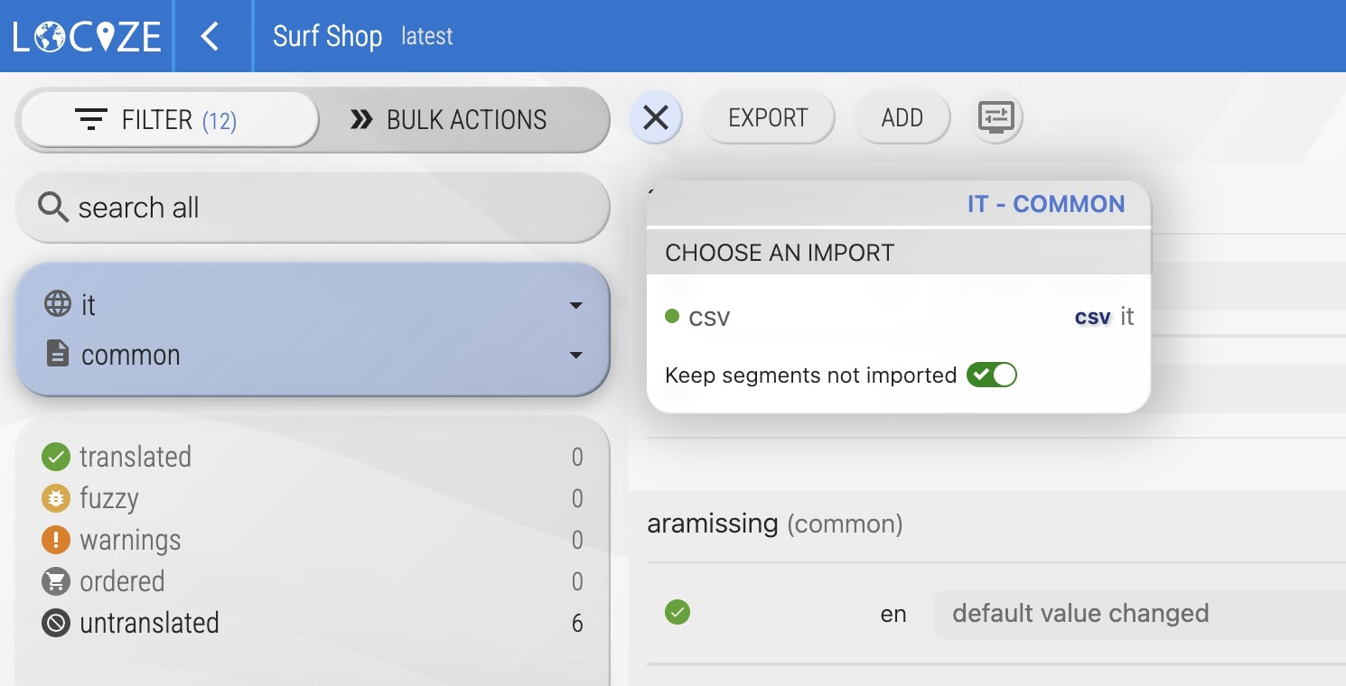This screenshot has height=686, width=1346.
Task: Close the import panel with X button
Action: tap(655, 117)
